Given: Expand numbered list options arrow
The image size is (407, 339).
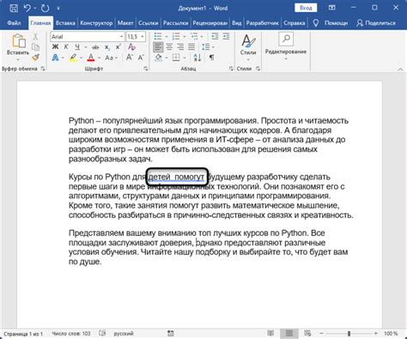Looking at the screenshot, I should 185,37.
